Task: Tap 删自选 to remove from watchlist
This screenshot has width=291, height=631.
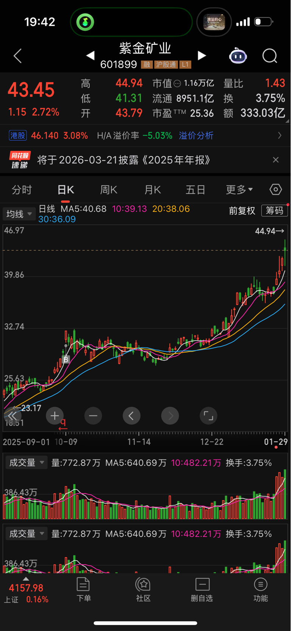Action: pyautogui.click(x=202, y=590)
